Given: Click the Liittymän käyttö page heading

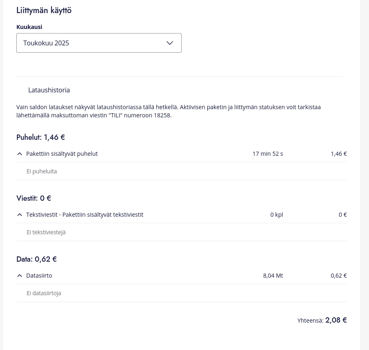Looking at the screenshot, I should point(44,10).
